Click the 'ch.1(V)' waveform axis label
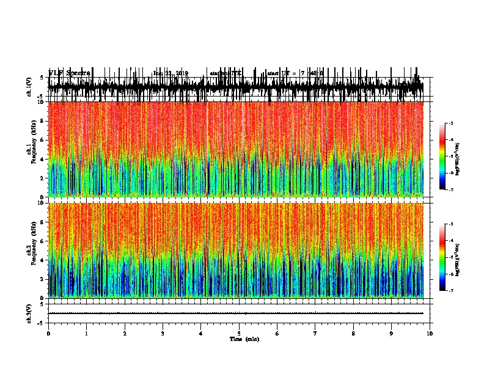Image resolution: width=484 pixels, height=374 pixels. coord(29,87)
